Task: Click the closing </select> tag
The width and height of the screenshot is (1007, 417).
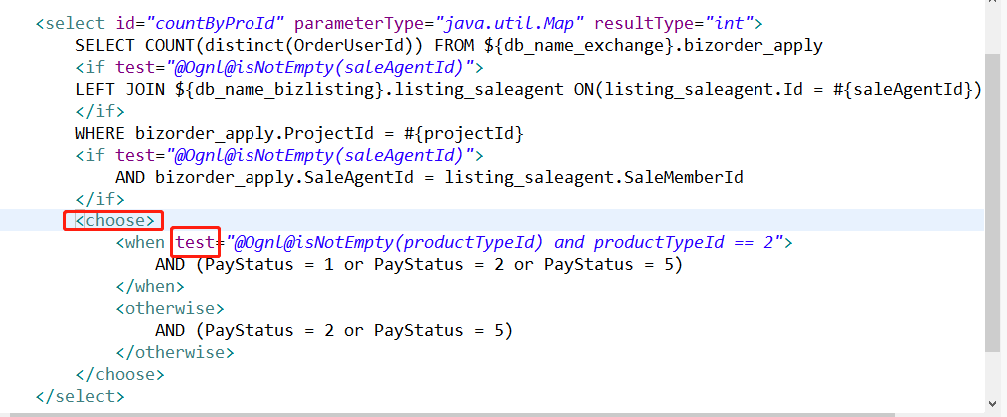Action: [x=80, y=396]
